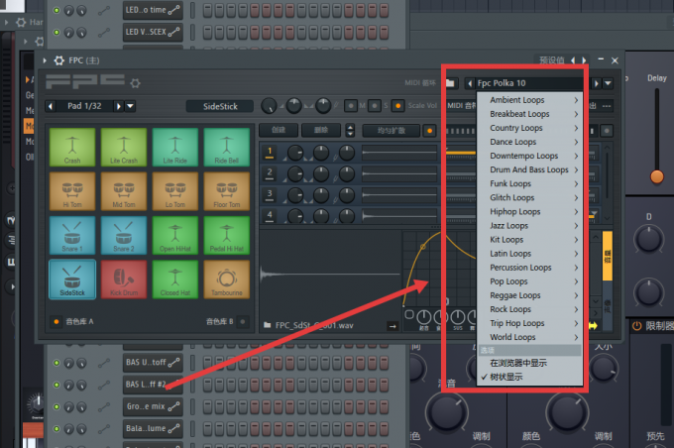Expand Dance Loops submenu
Image resolution: width=674 pixels, height=448 pixels.
529,142
